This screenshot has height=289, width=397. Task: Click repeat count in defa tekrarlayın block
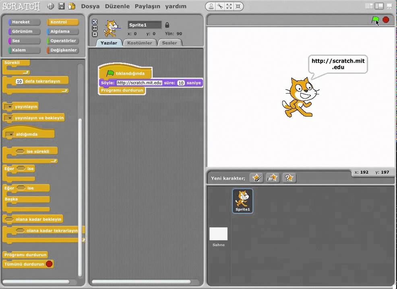19,81
